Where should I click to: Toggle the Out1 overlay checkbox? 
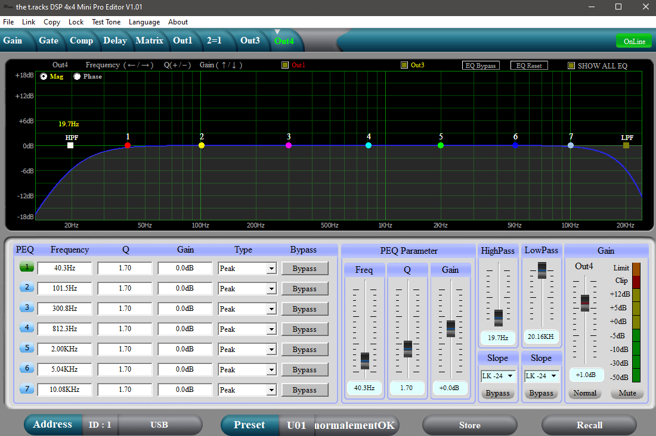(285, 65)
